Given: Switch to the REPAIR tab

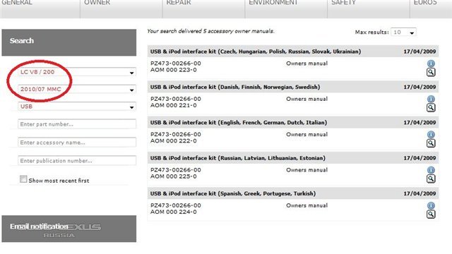Looking at the screenshot, I should [x=204, y=8].
